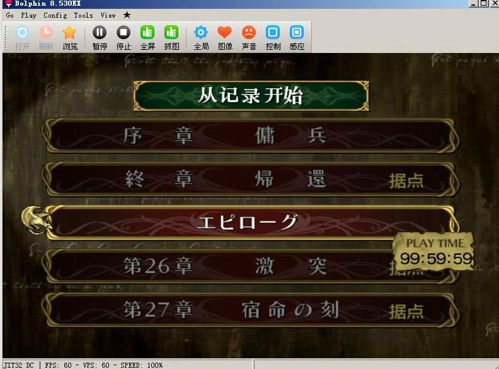Toggle fullscreen using the 全屏 icon
499x369 pixels.
(x=147, y=37)
